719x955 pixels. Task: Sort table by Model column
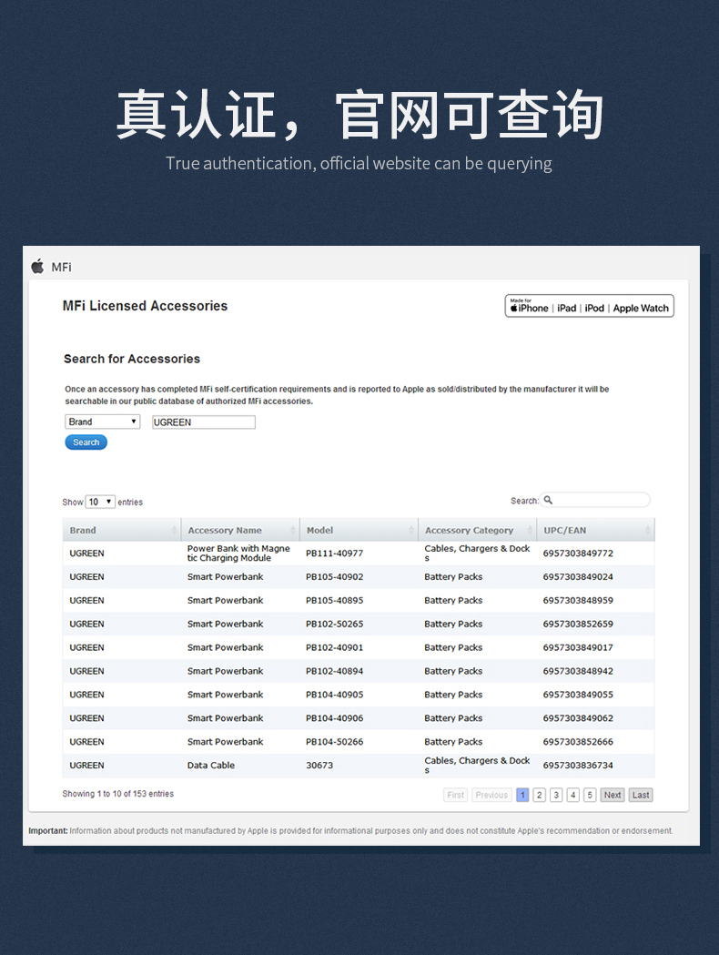[x=359, y=530]
